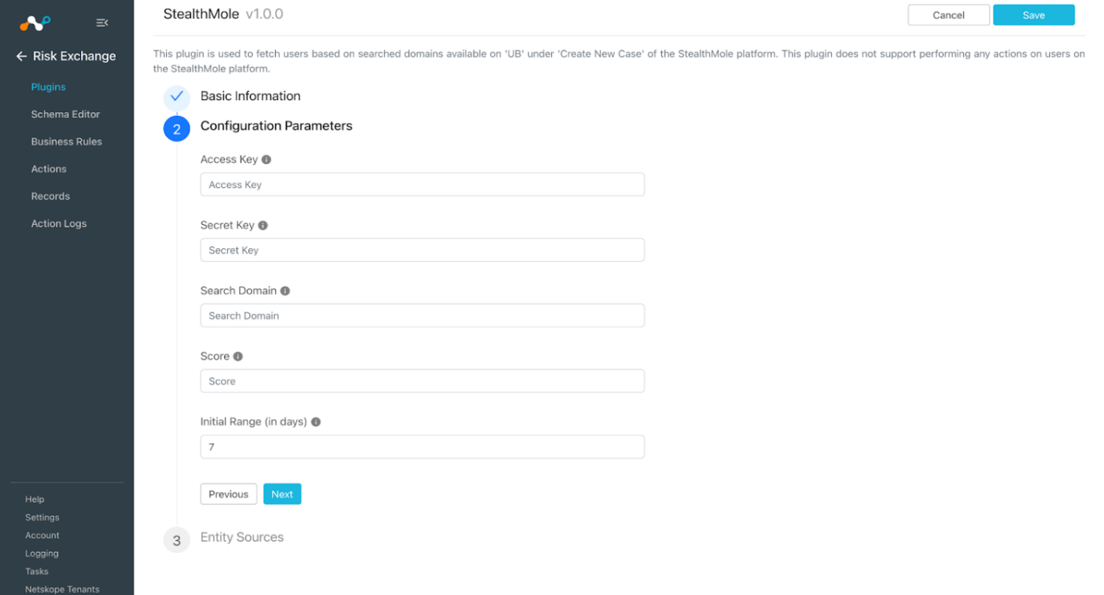Click the Search Domain info icon
The width and height of the screenshot is (1104, 595).
click(x=285, y=290)
